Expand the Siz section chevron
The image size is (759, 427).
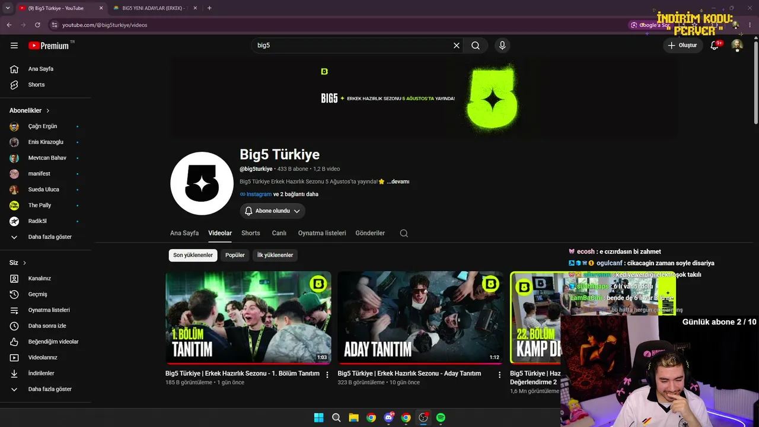(24, 263)
